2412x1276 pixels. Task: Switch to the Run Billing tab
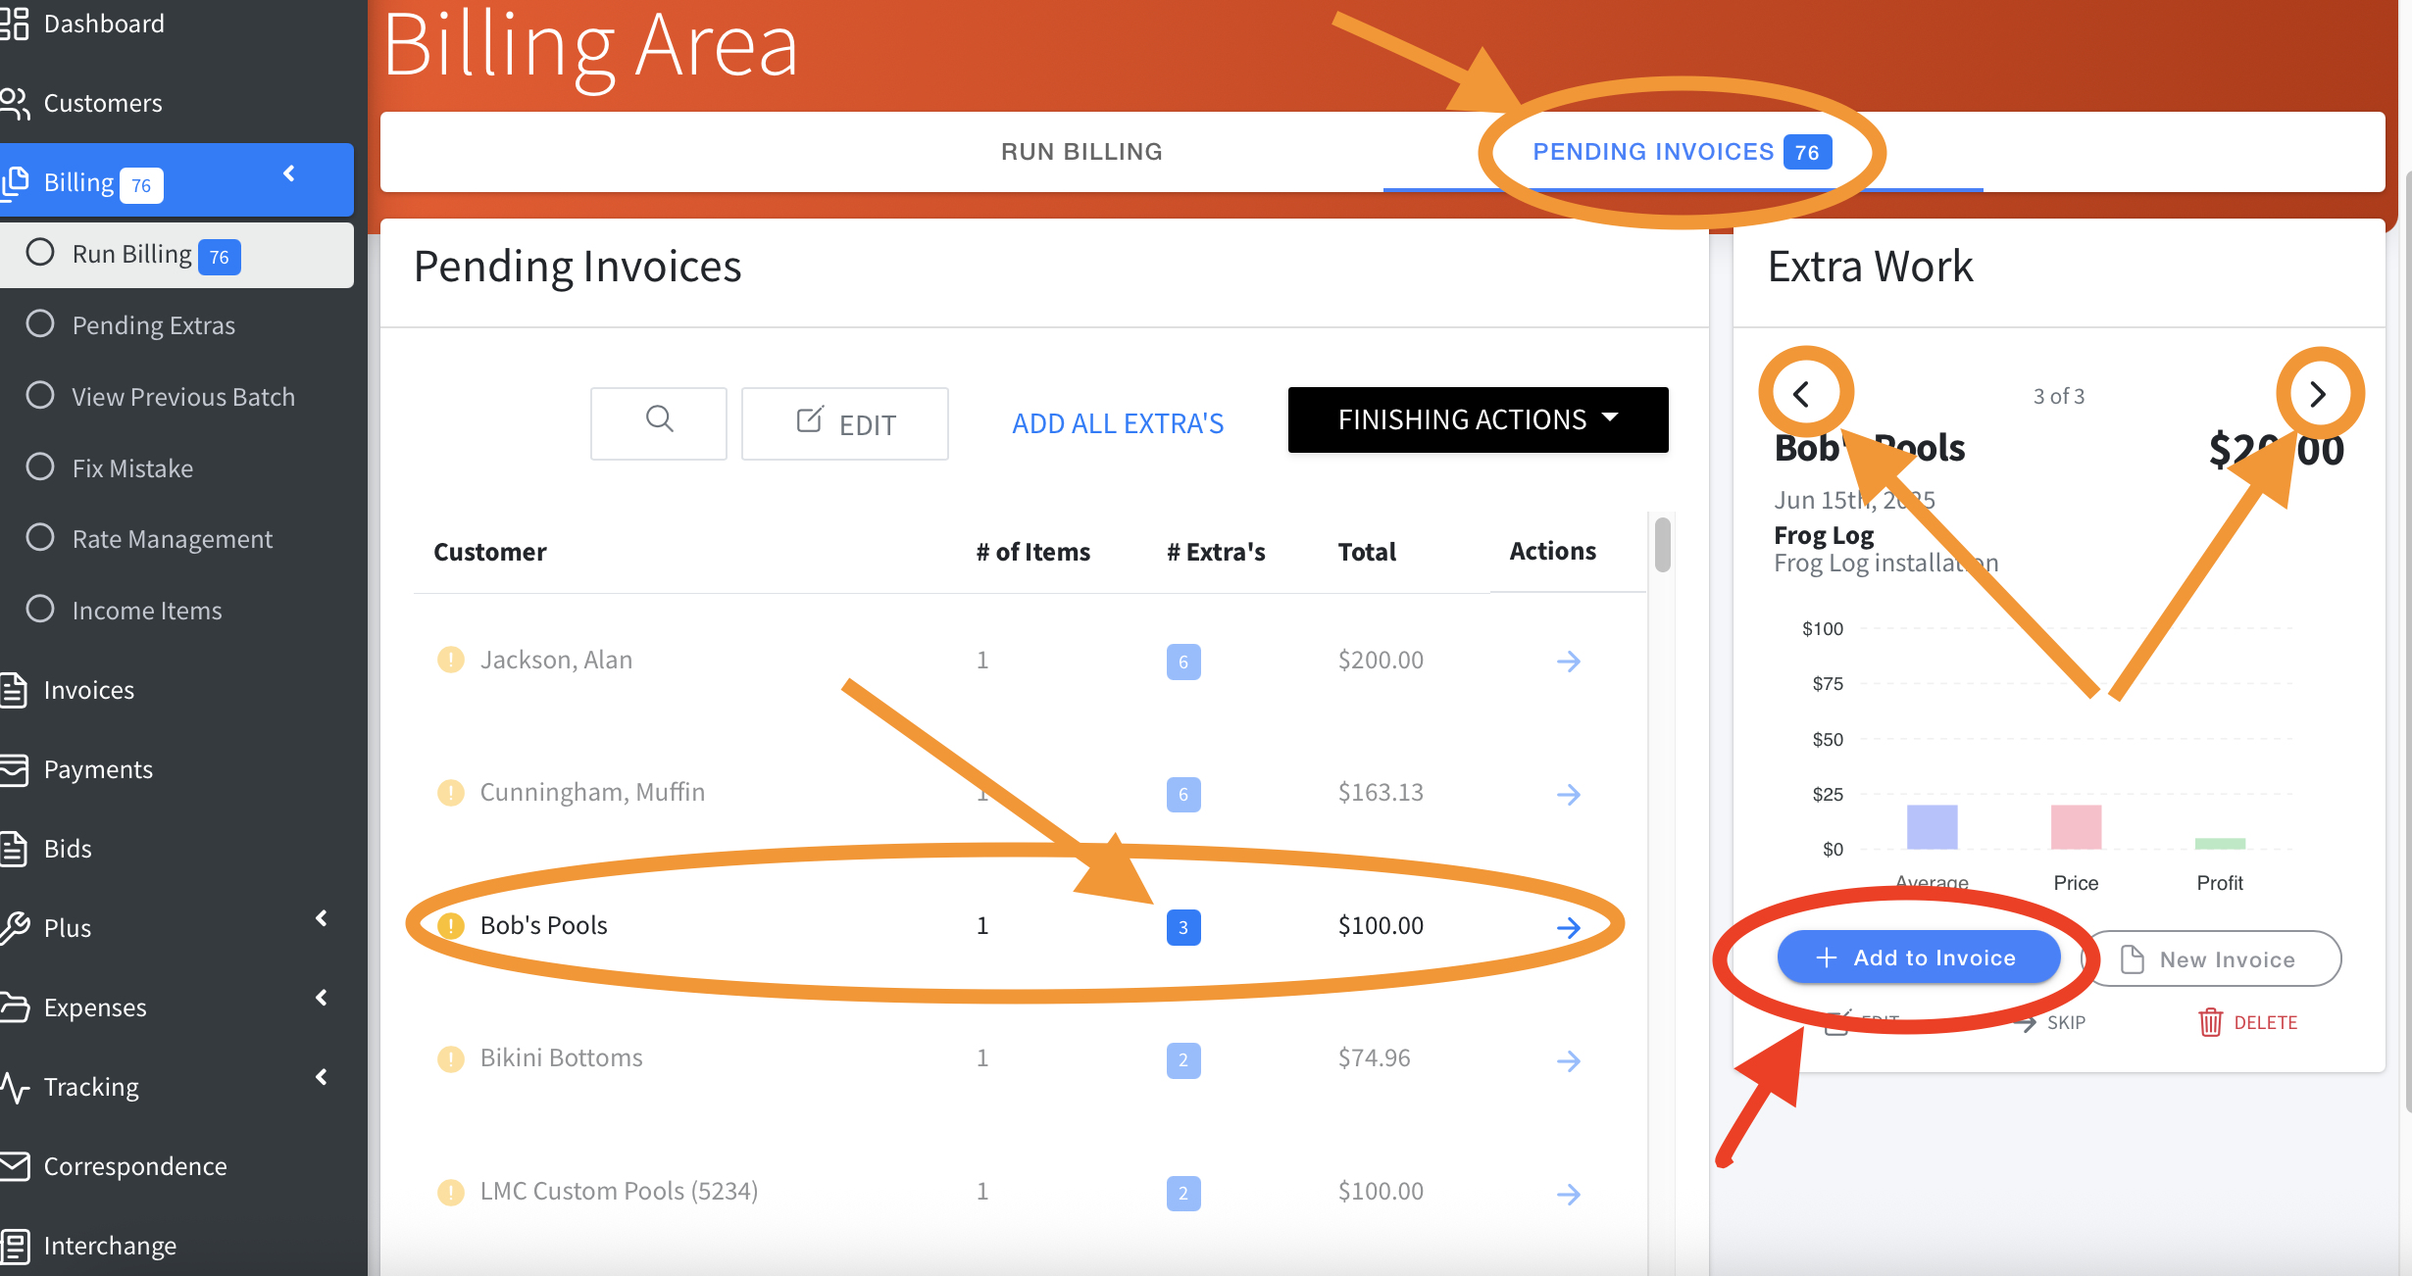(1081, 152)
